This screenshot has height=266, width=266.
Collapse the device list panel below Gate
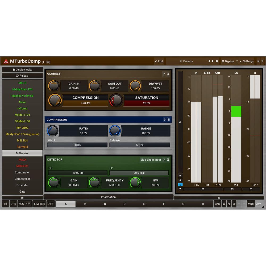click(x=22, y=198)
